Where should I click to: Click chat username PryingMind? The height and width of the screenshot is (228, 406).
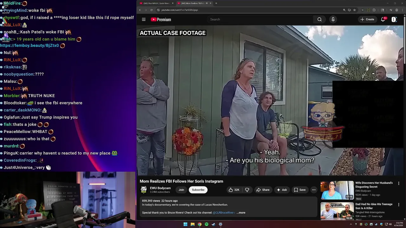pyautogui.click(x=15, y=10)
